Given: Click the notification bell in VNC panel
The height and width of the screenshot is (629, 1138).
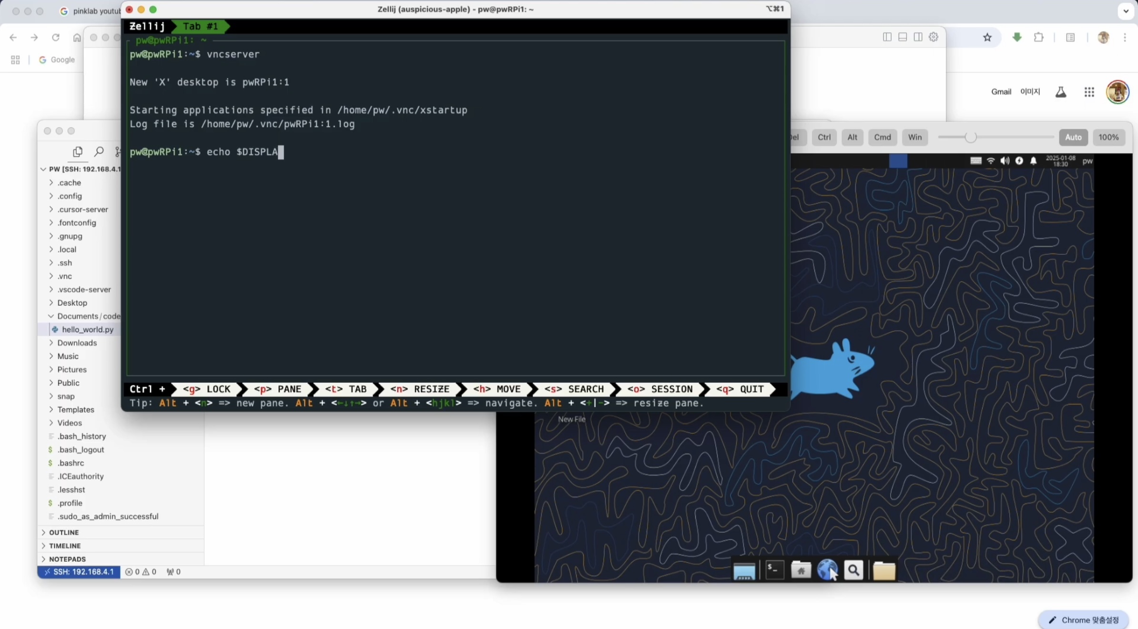Looking at the screenshot, I should (x=1033, y=161).
